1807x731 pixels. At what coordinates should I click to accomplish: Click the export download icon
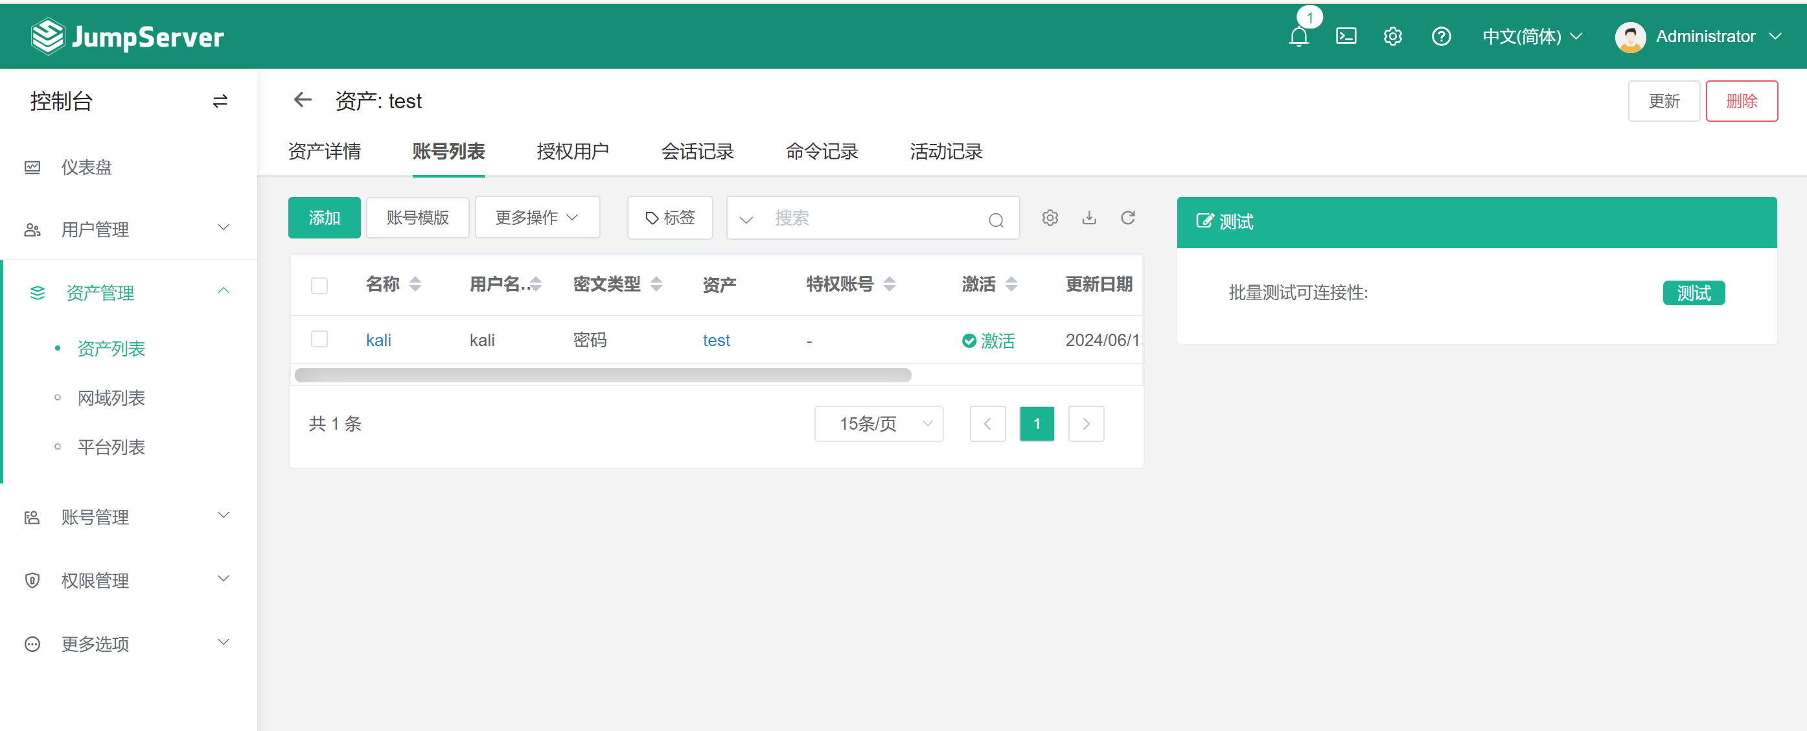[1088, 218]
